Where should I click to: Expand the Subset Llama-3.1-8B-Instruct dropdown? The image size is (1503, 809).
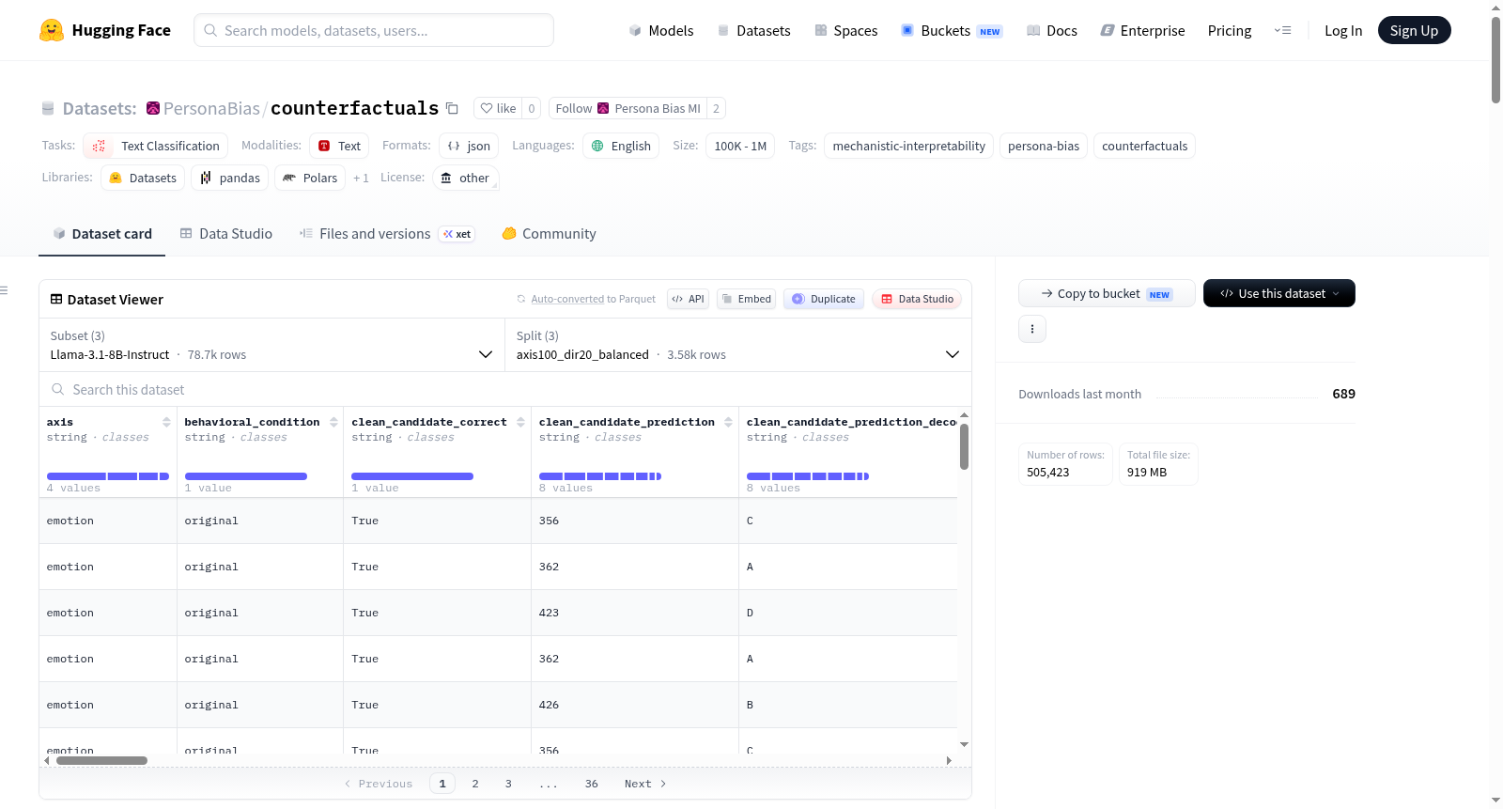[271, 345]
